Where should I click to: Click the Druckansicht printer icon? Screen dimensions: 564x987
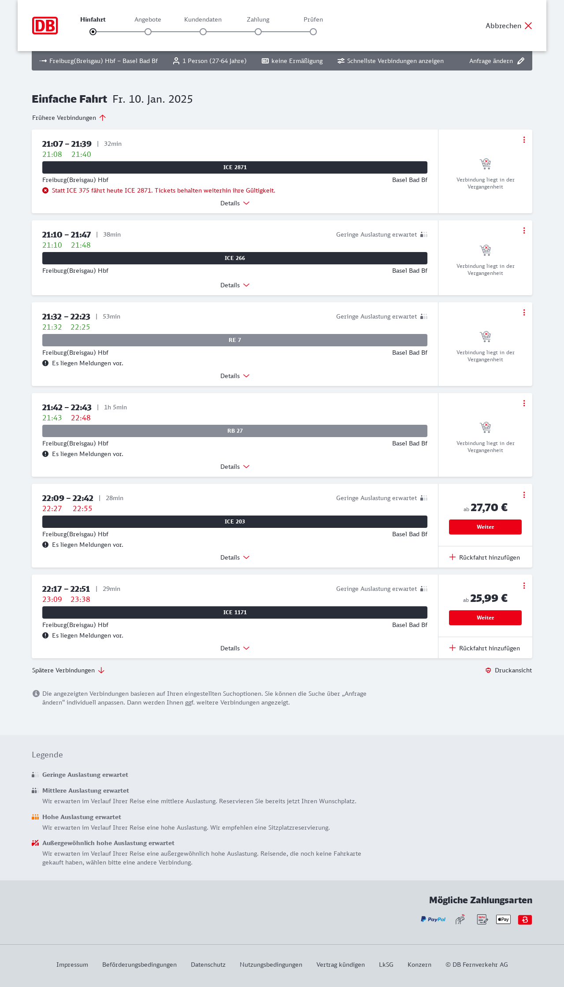pos(488,670)
